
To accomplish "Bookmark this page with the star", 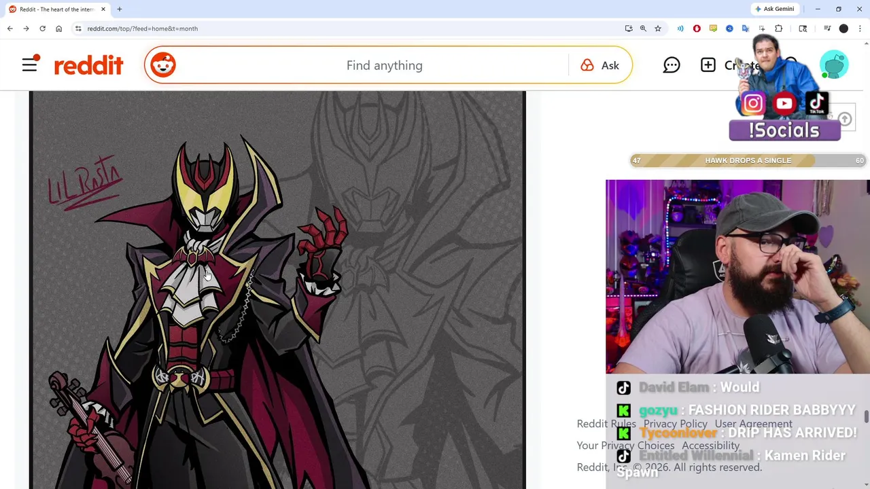I will pyautogui.click(x=658, y=29).
